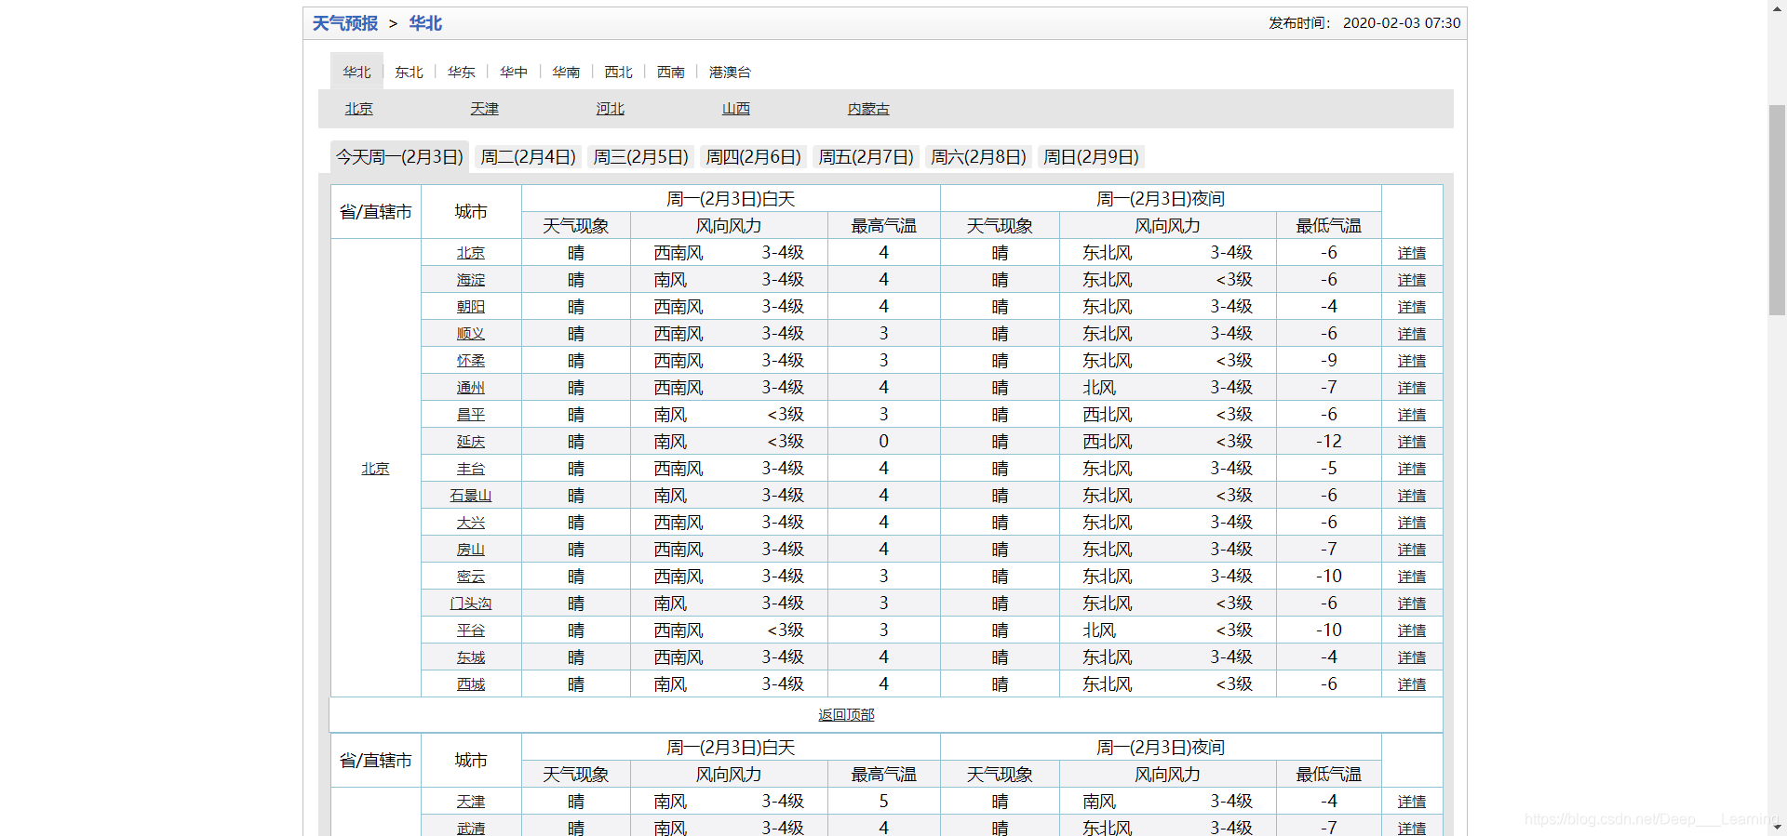View 详情 for the 平谷 row
This screenshot has width=1787, height=836.
click(x=1412, y=630)
